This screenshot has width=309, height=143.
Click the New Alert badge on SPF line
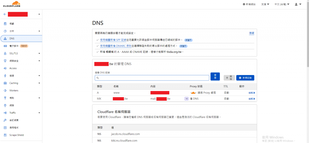click(x=188, y=40)
